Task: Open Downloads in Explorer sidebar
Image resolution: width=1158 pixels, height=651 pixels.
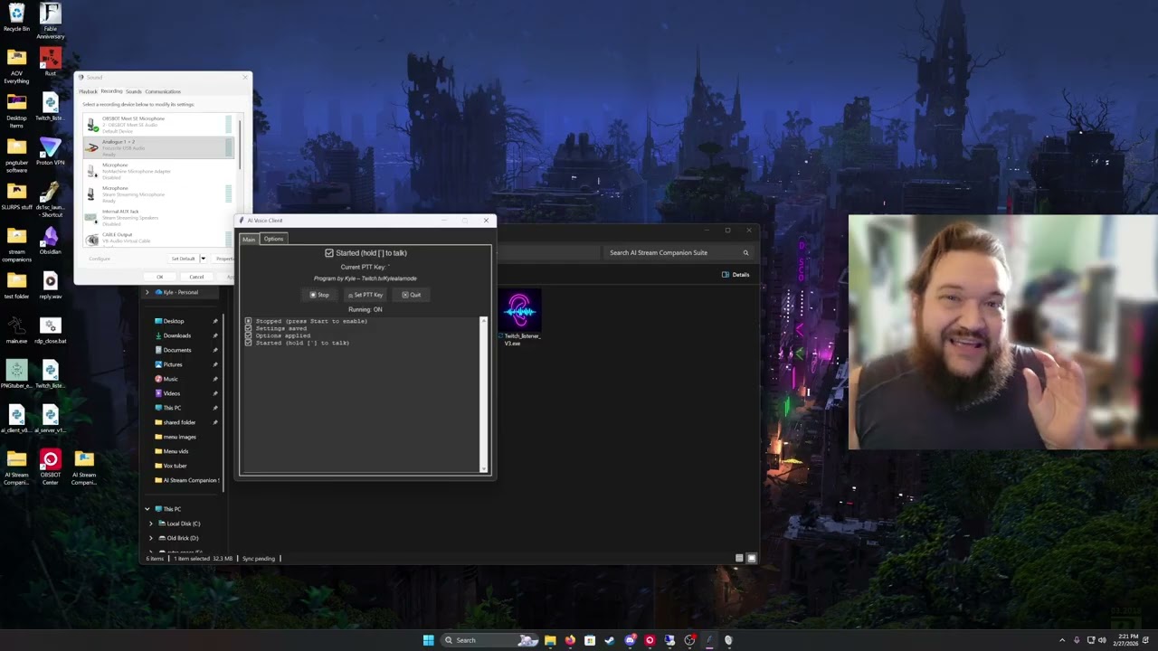Action: click(177, 335)
